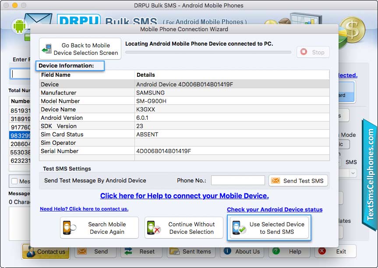Click the Android robot logo icon

pyautogui.click(x=19, y=26)
